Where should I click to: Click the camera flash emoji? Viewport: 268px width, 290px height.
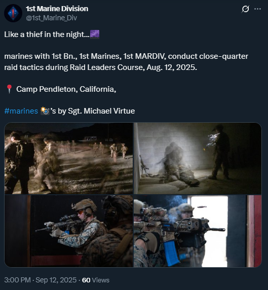(x=45, y=111)
